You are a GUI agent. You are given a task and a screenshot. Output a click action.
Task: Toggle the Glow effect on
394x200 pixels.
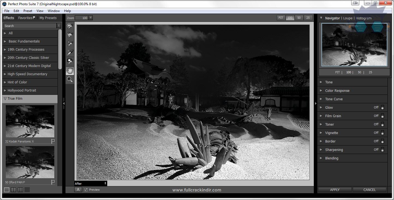(382, 107)
